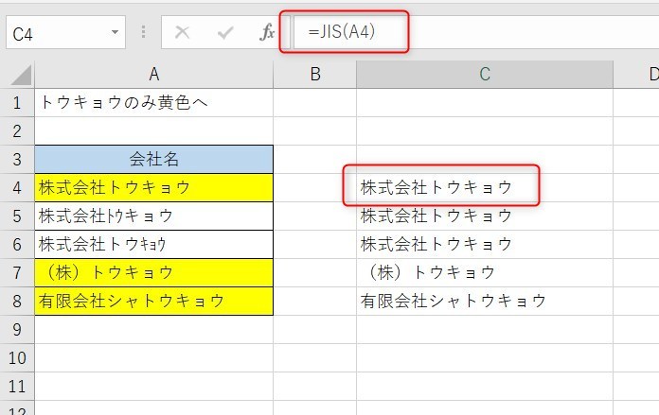Open the Name Box dropdown arrow
The height and width of the screenshot is (415, 659).
click(115, 32)
